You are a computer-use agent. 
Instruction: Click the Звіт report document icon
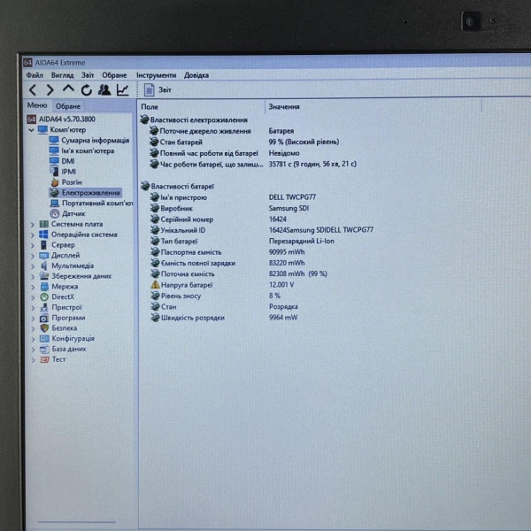point(149,90)
